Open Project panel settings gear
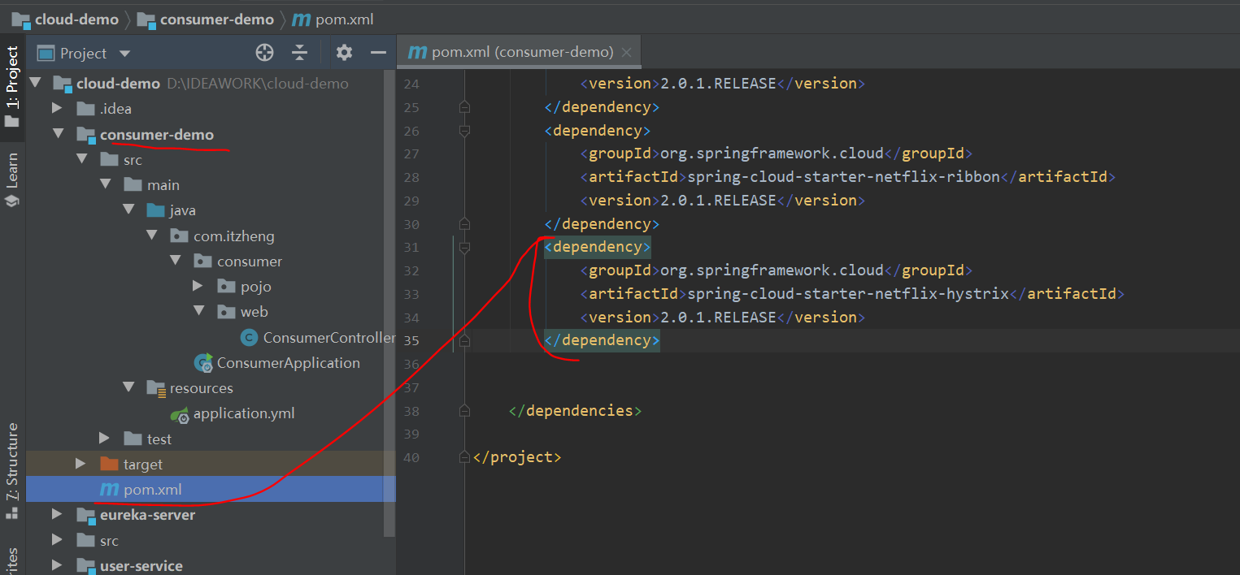 tap(344, 53)
